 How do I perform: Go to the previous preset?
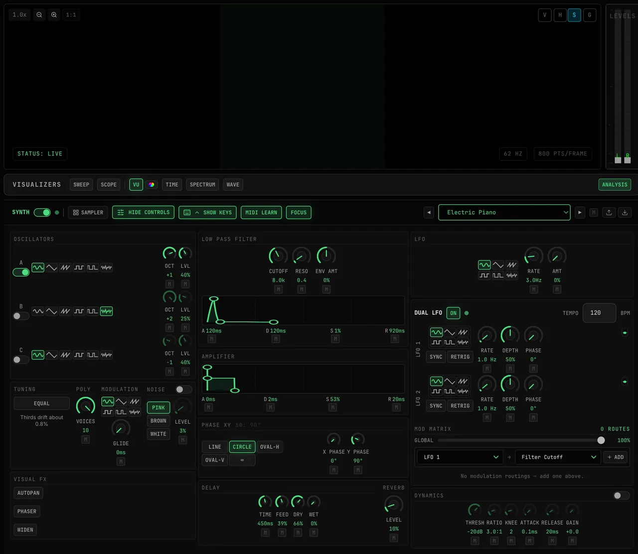coord(429,212)
